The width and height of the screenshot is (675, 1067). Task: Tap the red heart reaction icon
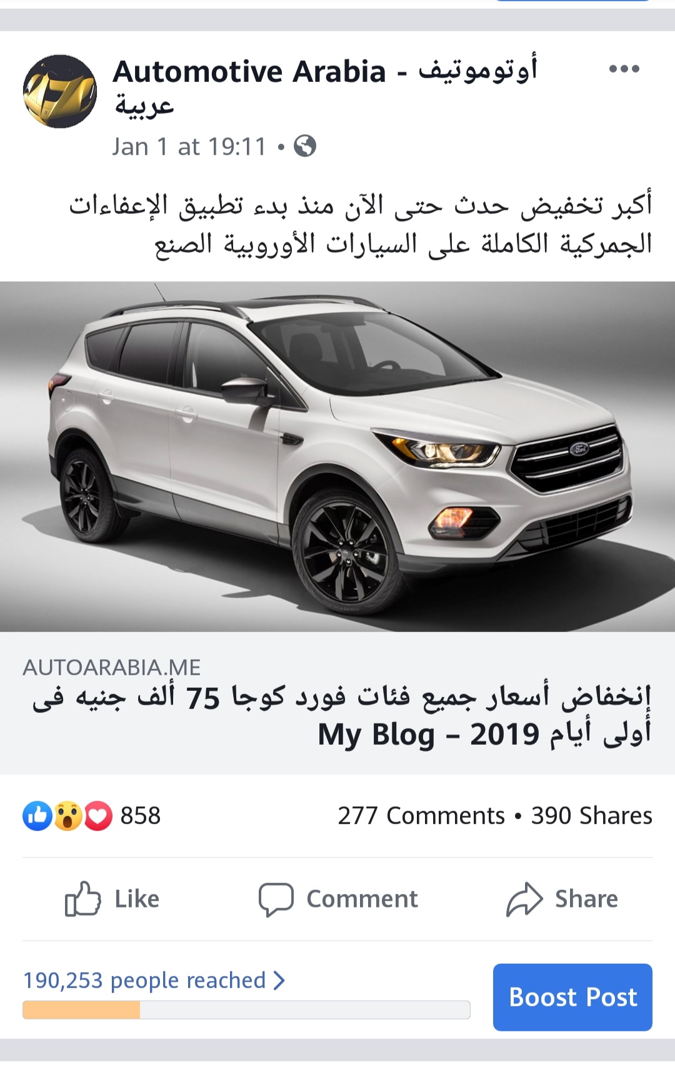tap(98, 816)
